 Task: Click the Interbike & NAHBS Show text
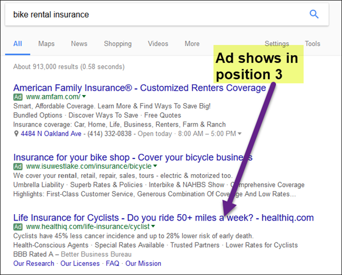pos(186,185)
